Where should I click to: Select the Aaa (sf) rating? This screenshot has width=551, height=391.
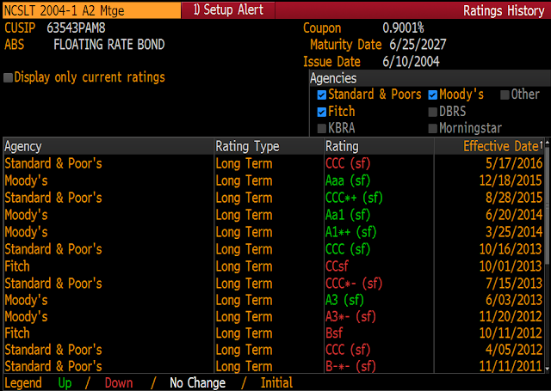[348, 181]
